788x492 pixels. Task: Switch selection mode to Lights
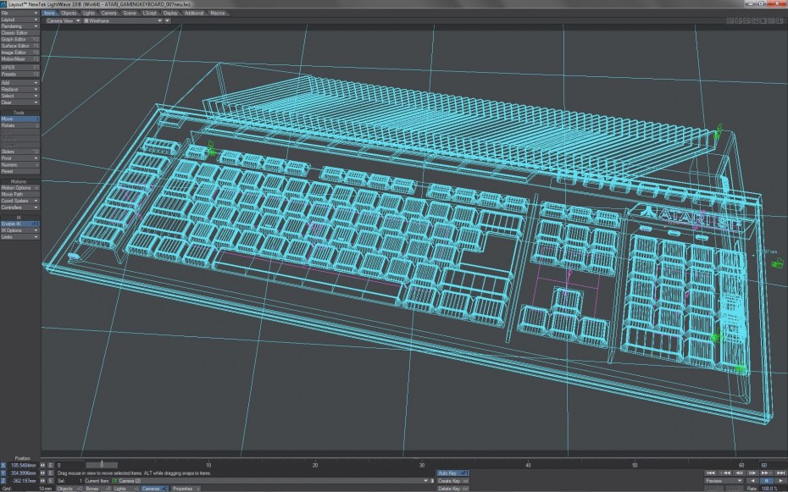pyautogui.click(x=125, y=489)
